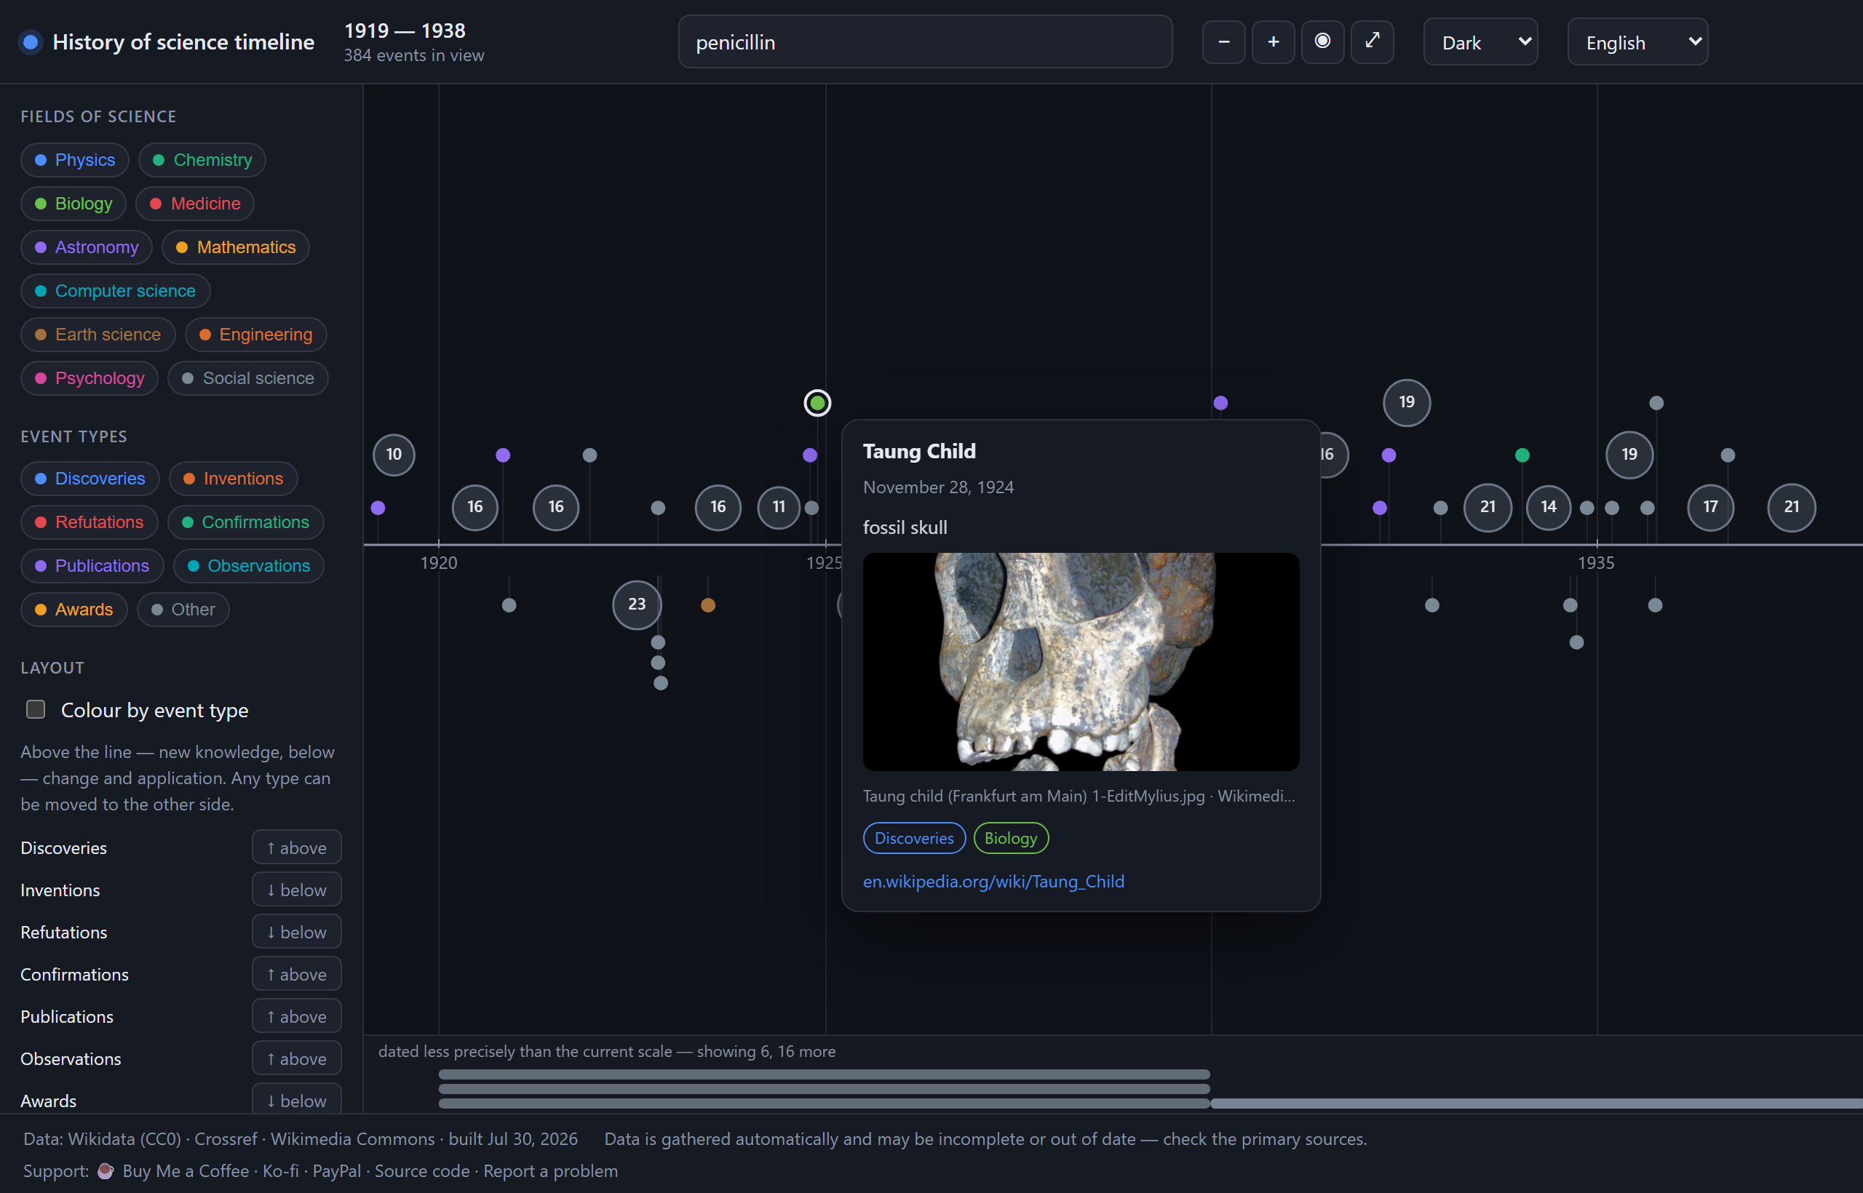
Task: Click the blue logo dot beside the title
Action: coord(31,42)
